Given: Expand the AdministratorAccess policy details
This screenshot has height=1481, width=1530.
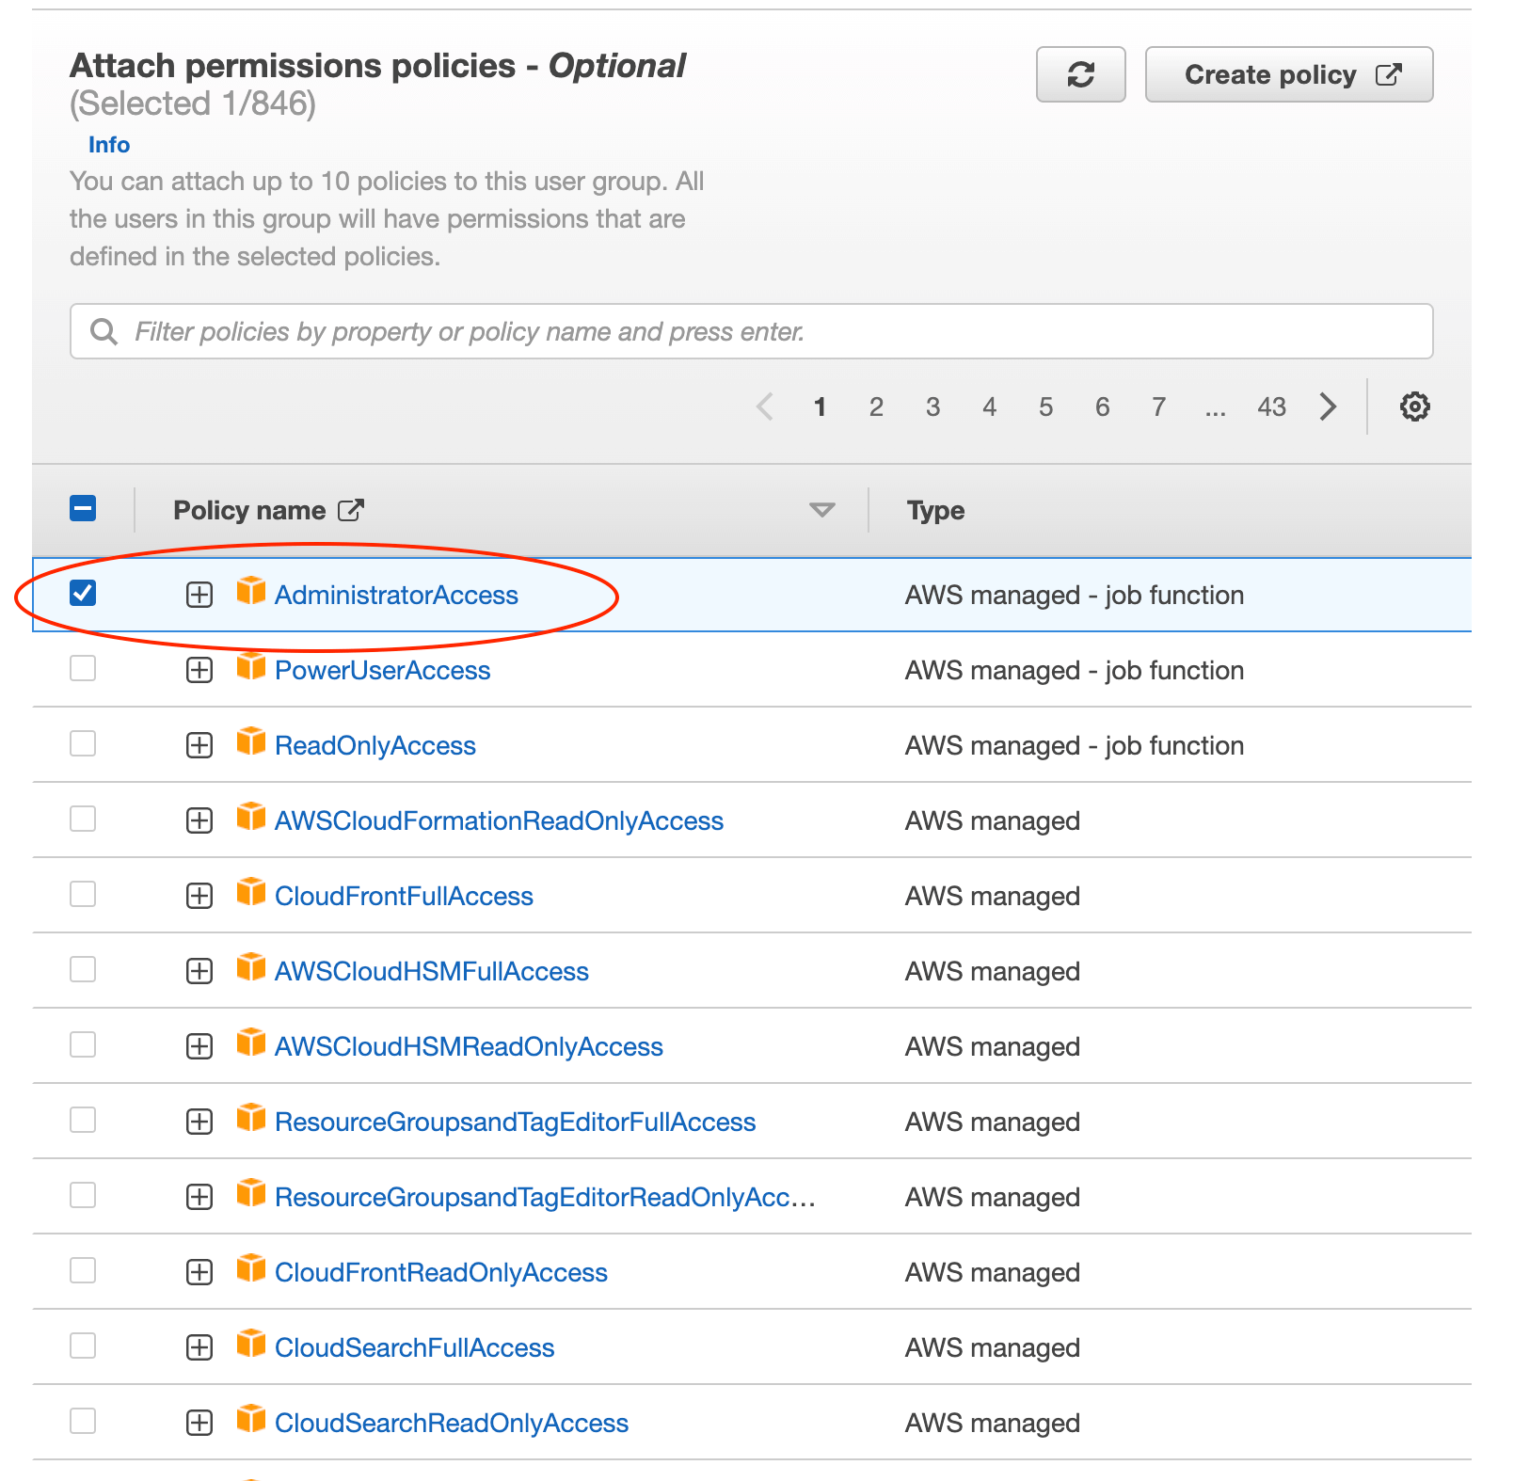Looking at the screenshot, I should 199,595.
